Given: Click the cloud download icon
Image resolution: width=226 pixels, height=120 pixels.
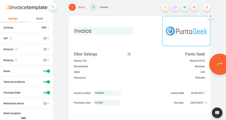Looking at the screenshot, I should [175, 7].
